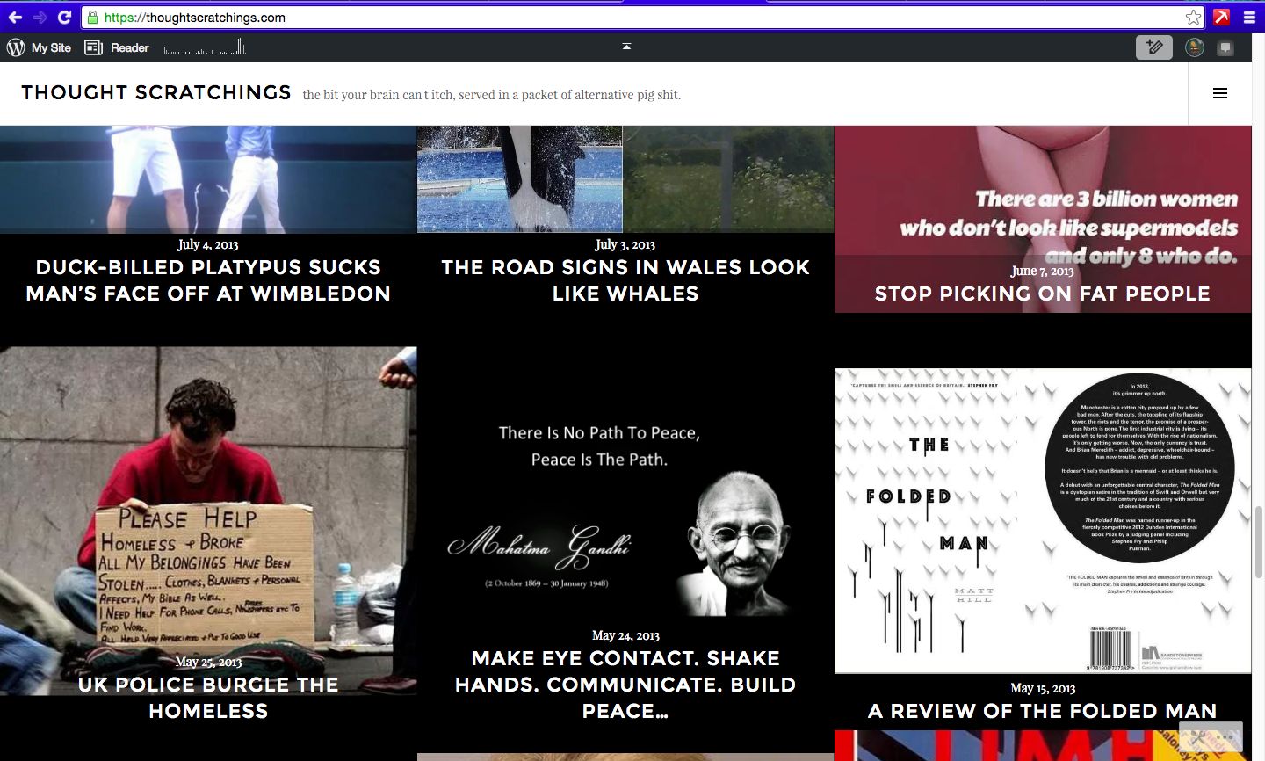
Task: Open Stop Picking on Fat People post
Action: tap(1043, 294)
